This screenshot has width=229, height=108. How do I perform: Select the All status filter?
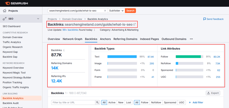pos(104,102)
